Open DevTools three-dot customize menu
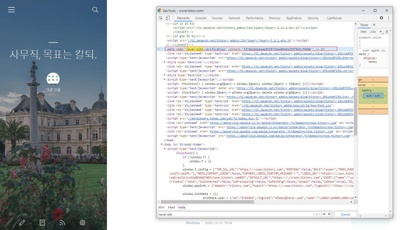 [x=389, y=18]
